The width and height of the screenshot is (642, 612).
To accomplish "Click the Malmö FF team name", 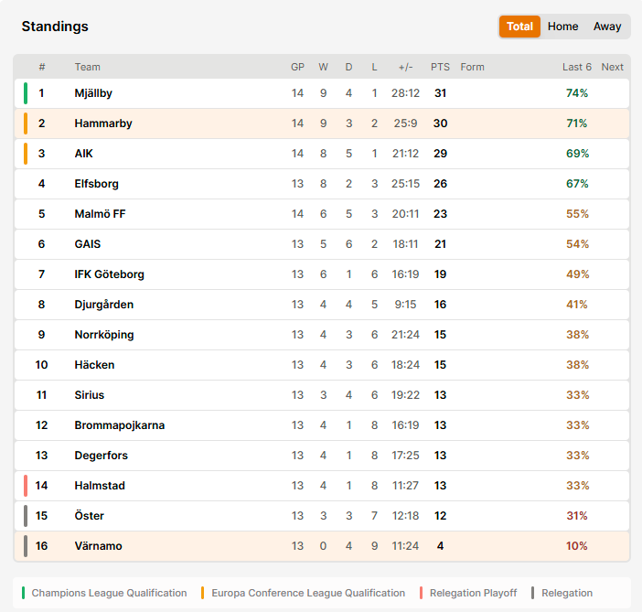I will (100, 214).
